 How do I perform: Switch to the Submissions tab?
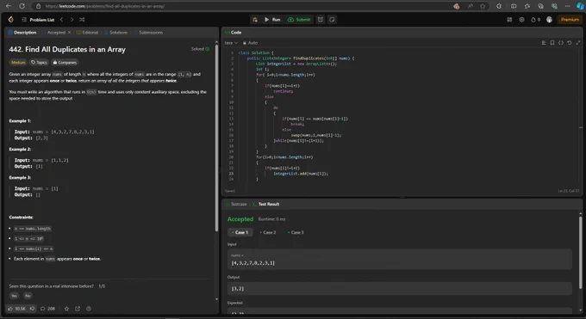148,33
